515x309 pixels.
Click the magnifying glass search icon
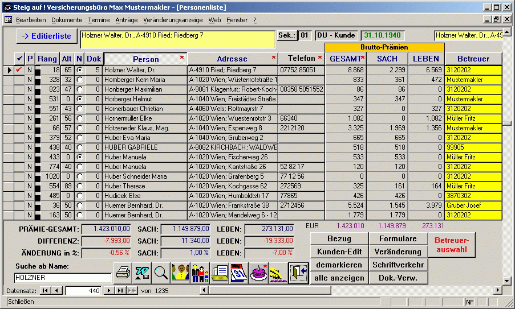coord(161,273)
